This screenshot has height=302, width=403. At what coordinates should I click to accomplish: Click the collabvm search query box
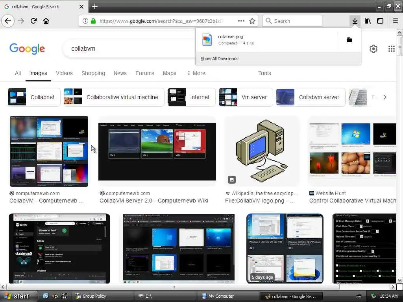click(129, 48)
